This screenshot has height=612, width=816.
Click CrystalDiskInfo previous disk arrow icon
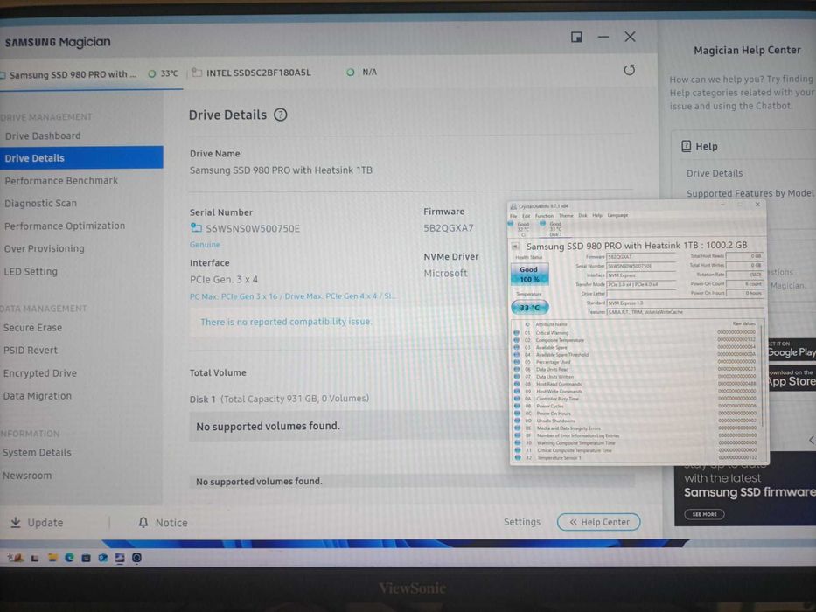(x=515, y=247)
